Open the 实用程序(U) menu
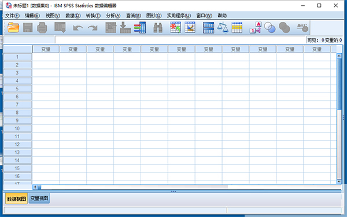The image size is (347, 217). [179, 16]
